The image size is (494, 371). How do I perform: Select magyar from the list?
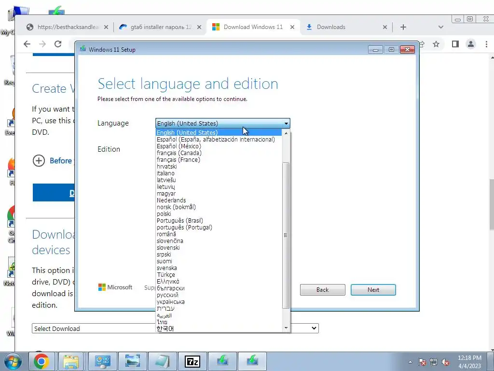219,194
